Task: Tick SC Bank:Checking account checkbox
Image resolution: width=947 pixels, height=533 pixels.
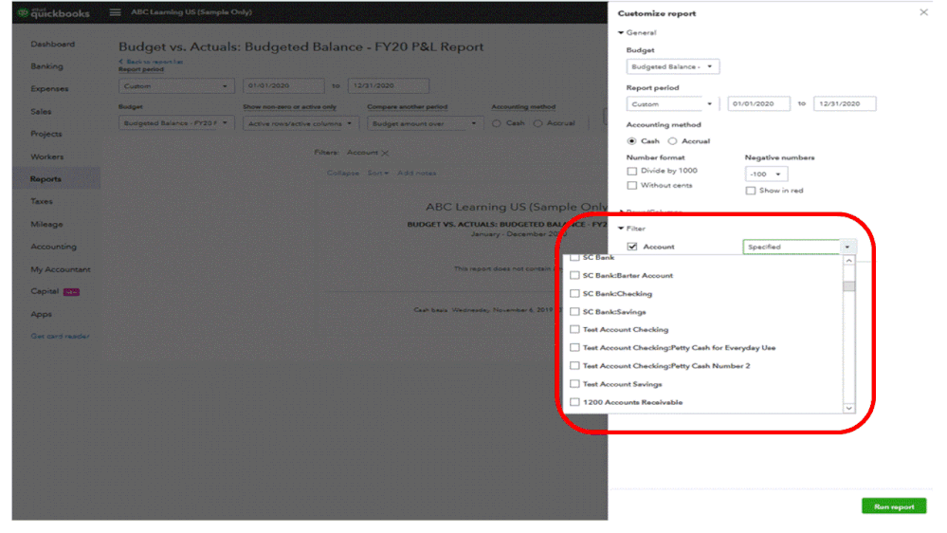Action: pyautogui.click(x=574, y=294)
